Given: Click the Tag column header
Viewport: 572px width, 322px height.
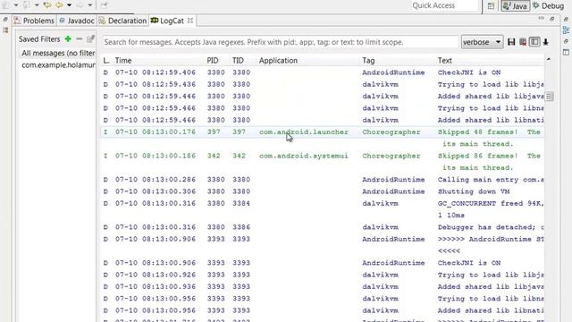Looking at the screenshot, I should pos(368,61).
